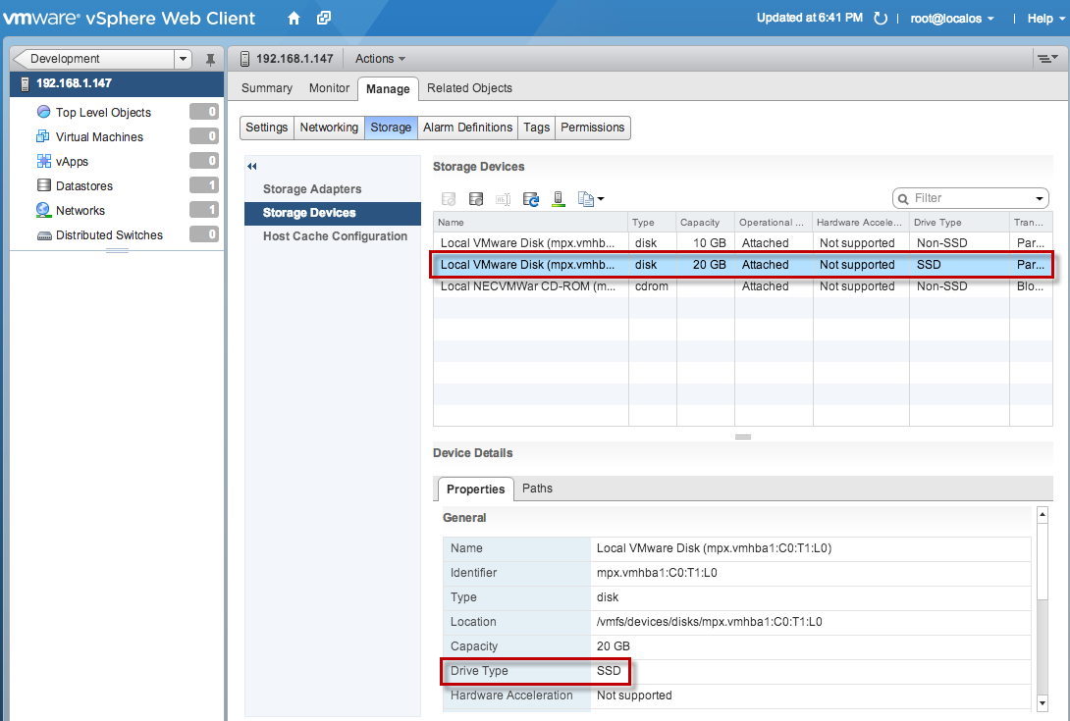Click the host locator LED icon
Viewport: 1070px width, 721px height.
(x=559, y=199)
